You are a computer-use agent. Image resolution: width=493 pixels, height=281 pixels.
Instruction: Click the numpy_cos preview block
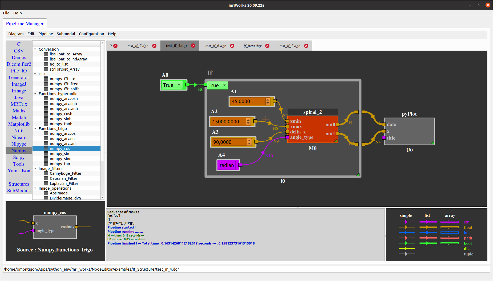(x=55, y=227)
